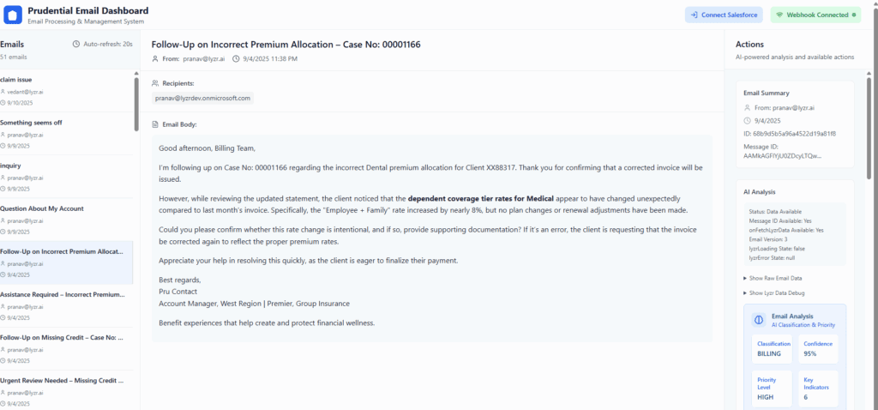
Task: Click the Webhook Connected status button
Action: tap(814, 15)
